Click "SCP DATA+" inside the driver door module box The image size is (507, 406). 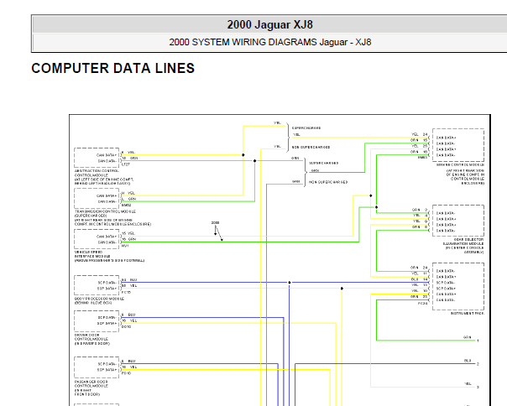[x=107, y=323]
